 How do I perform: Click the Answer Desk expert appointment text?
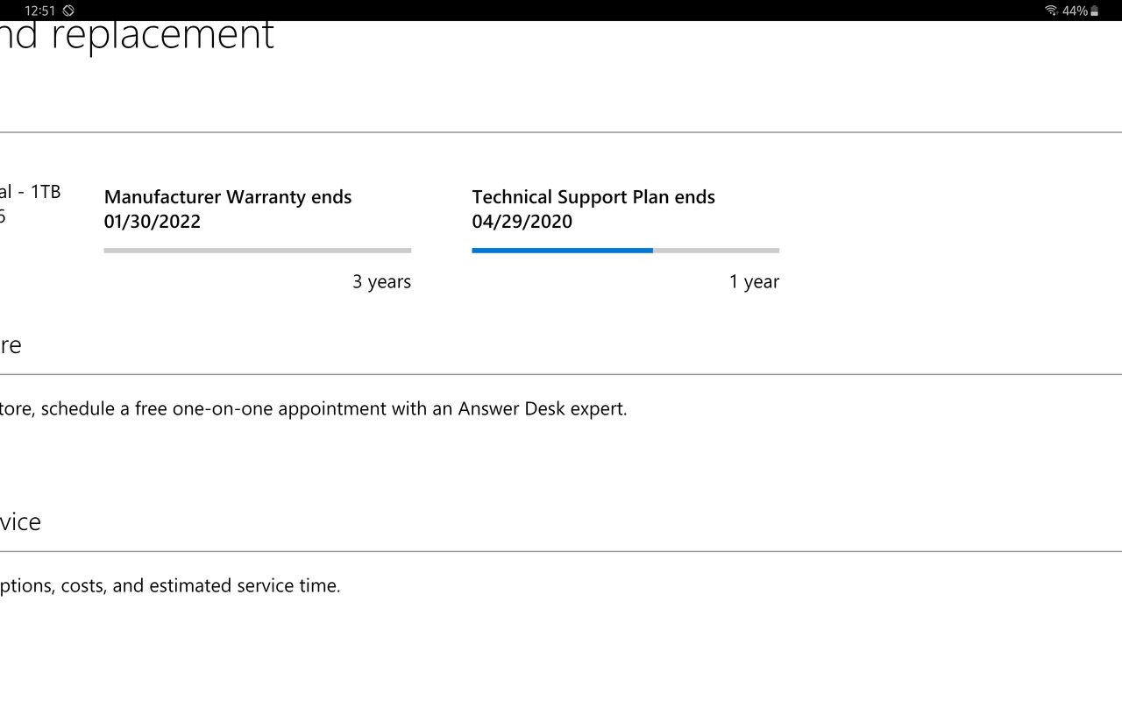pyautogui.click(x=314, y=409)
